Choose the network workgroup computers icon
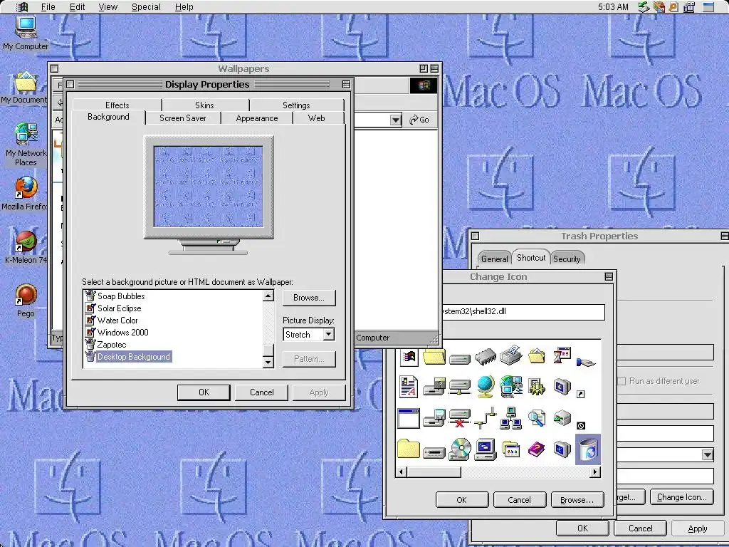 (510, 417)
